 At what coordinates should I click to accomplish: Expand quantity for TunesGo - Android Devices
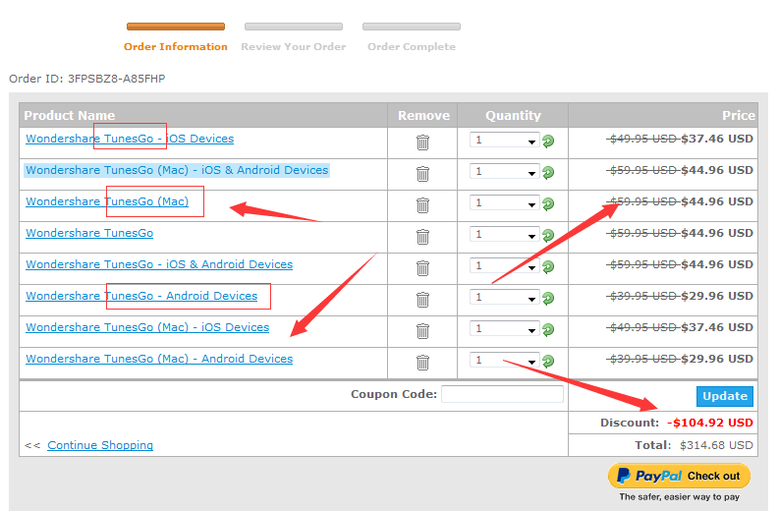click(504, 297)
